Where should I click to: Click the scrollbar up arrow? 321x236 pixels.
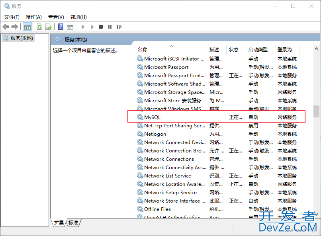[x=316, y=49]
